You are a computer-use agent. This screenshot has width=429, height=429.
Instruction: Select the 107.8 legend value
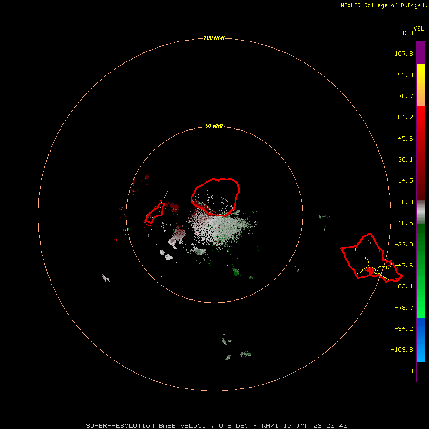[x=404, y=53]
